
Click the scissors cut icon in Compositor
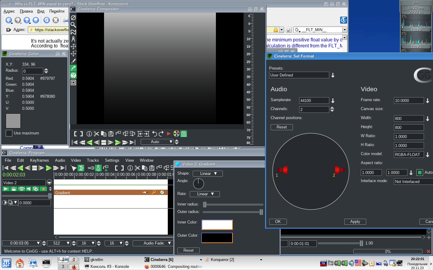(x=97, y=134)
